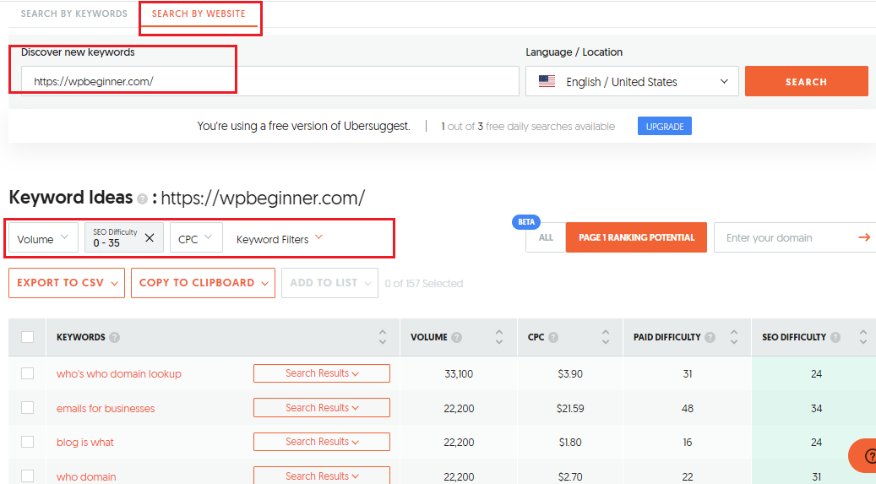Expand Search Results for blog is what
This screenshot has height=484, width=876.
[x=322, y=442]
